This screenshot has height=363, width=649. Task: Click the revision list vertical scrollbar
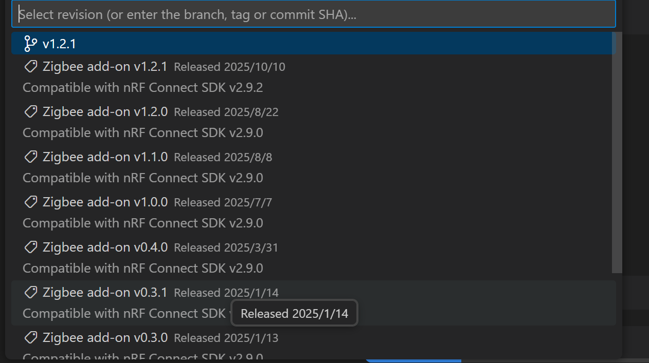tap(617, 154)
